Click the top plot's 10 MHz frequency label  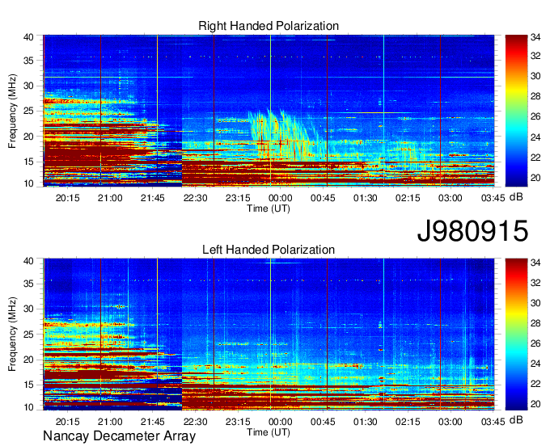coord(29,183)
